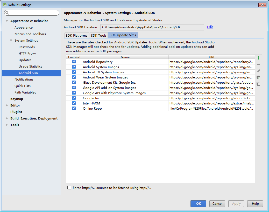Image resolution: width=269 pixels, height=212 pixels.
Task: Switch to the SDK Platforms tab
Action: click(76, 35)
